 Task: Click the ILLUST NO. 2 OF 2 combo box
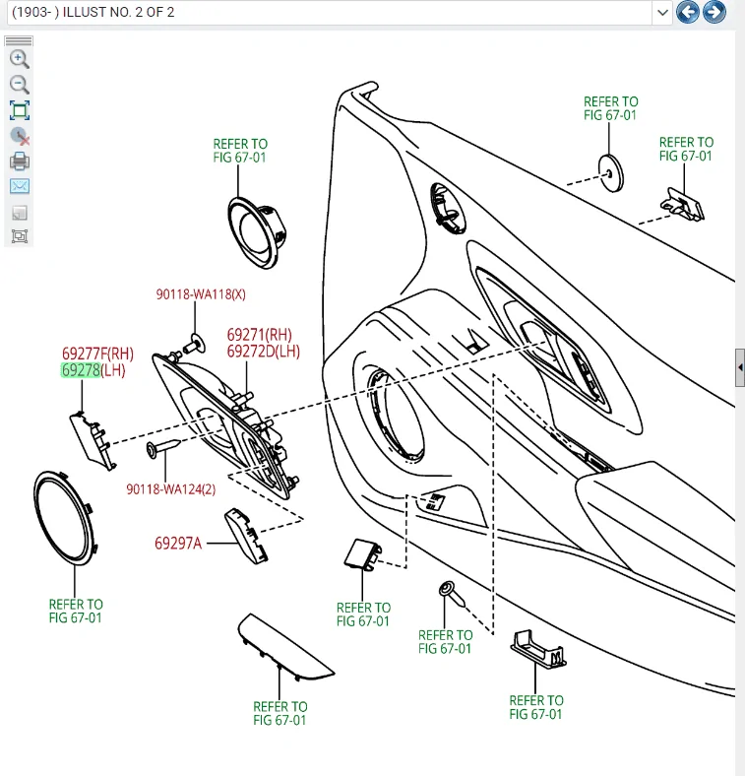tap(340, 13)
